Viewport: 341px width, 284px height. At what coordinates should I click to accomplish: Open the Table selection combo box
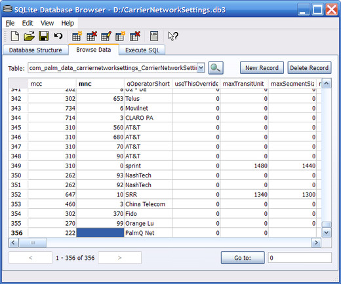(x=116, y=68)
